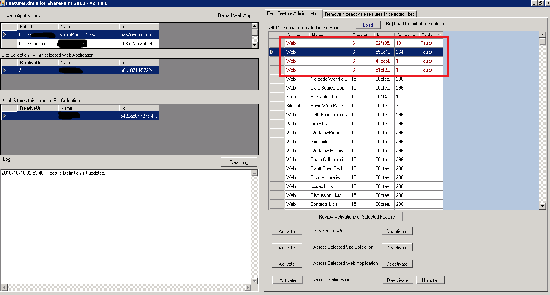Click the Load button for features list

(x=368, y=25)
